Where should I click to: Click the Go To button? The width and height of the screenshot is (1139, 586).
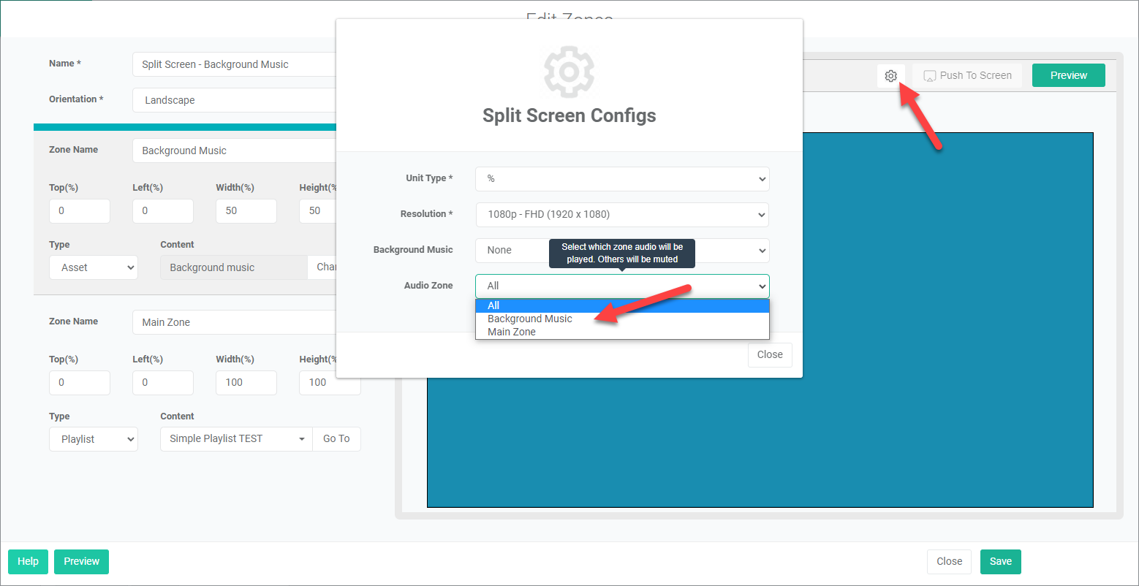click(x=336, y=439)
